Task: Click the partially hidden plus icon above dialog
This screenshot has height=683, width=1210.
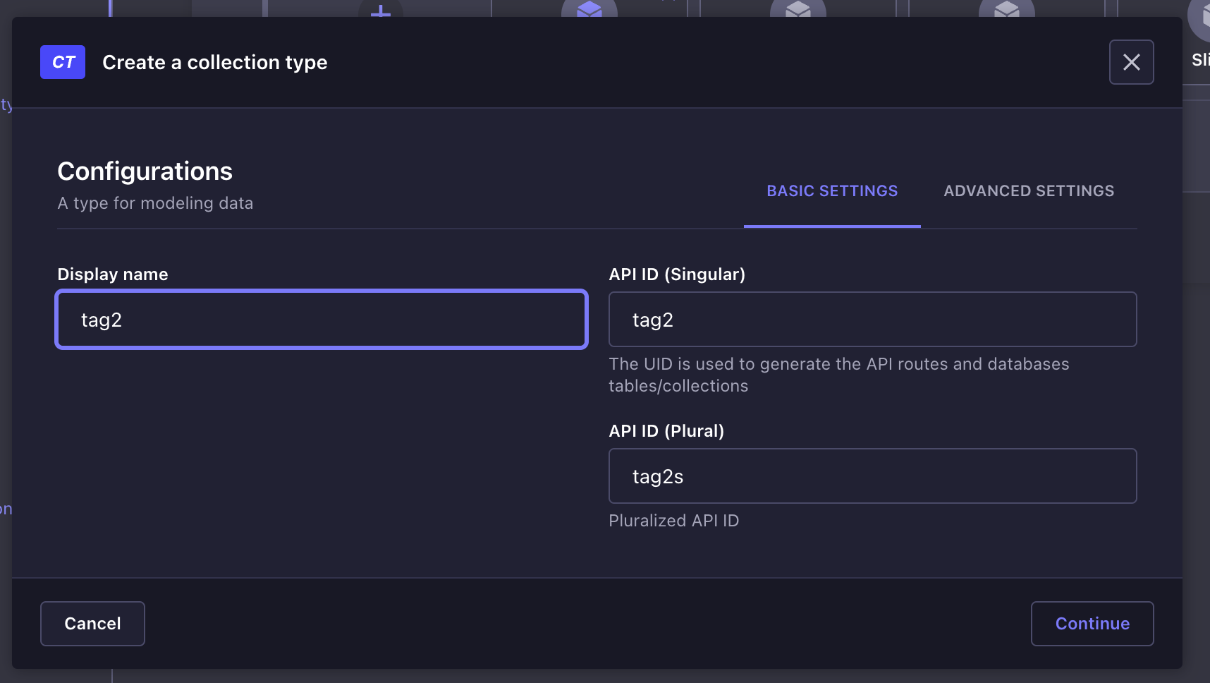Action: coord(381,10)
